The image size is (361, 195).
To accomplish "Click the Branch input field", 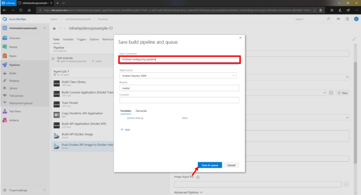I will coord(180,88).
